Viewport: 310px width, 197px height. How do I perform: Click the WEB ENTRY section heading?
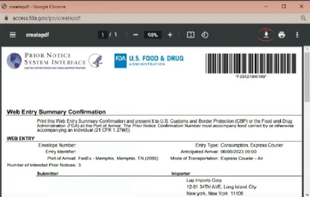(x=21, y=138)
